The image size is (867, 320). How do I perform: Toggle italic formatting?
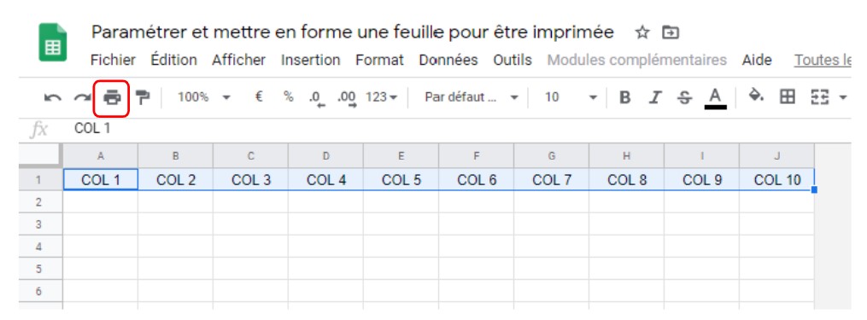[655, 98]
